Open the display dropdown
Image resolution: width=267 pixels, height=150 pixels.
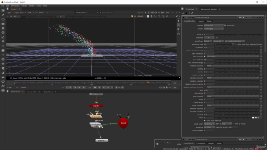[214, 25]
